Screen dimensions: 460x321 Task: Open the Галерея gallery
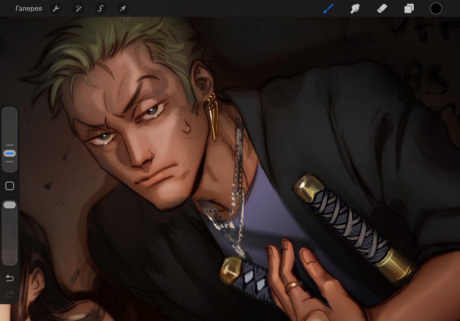pyautogui.click(x=29, y=8)
